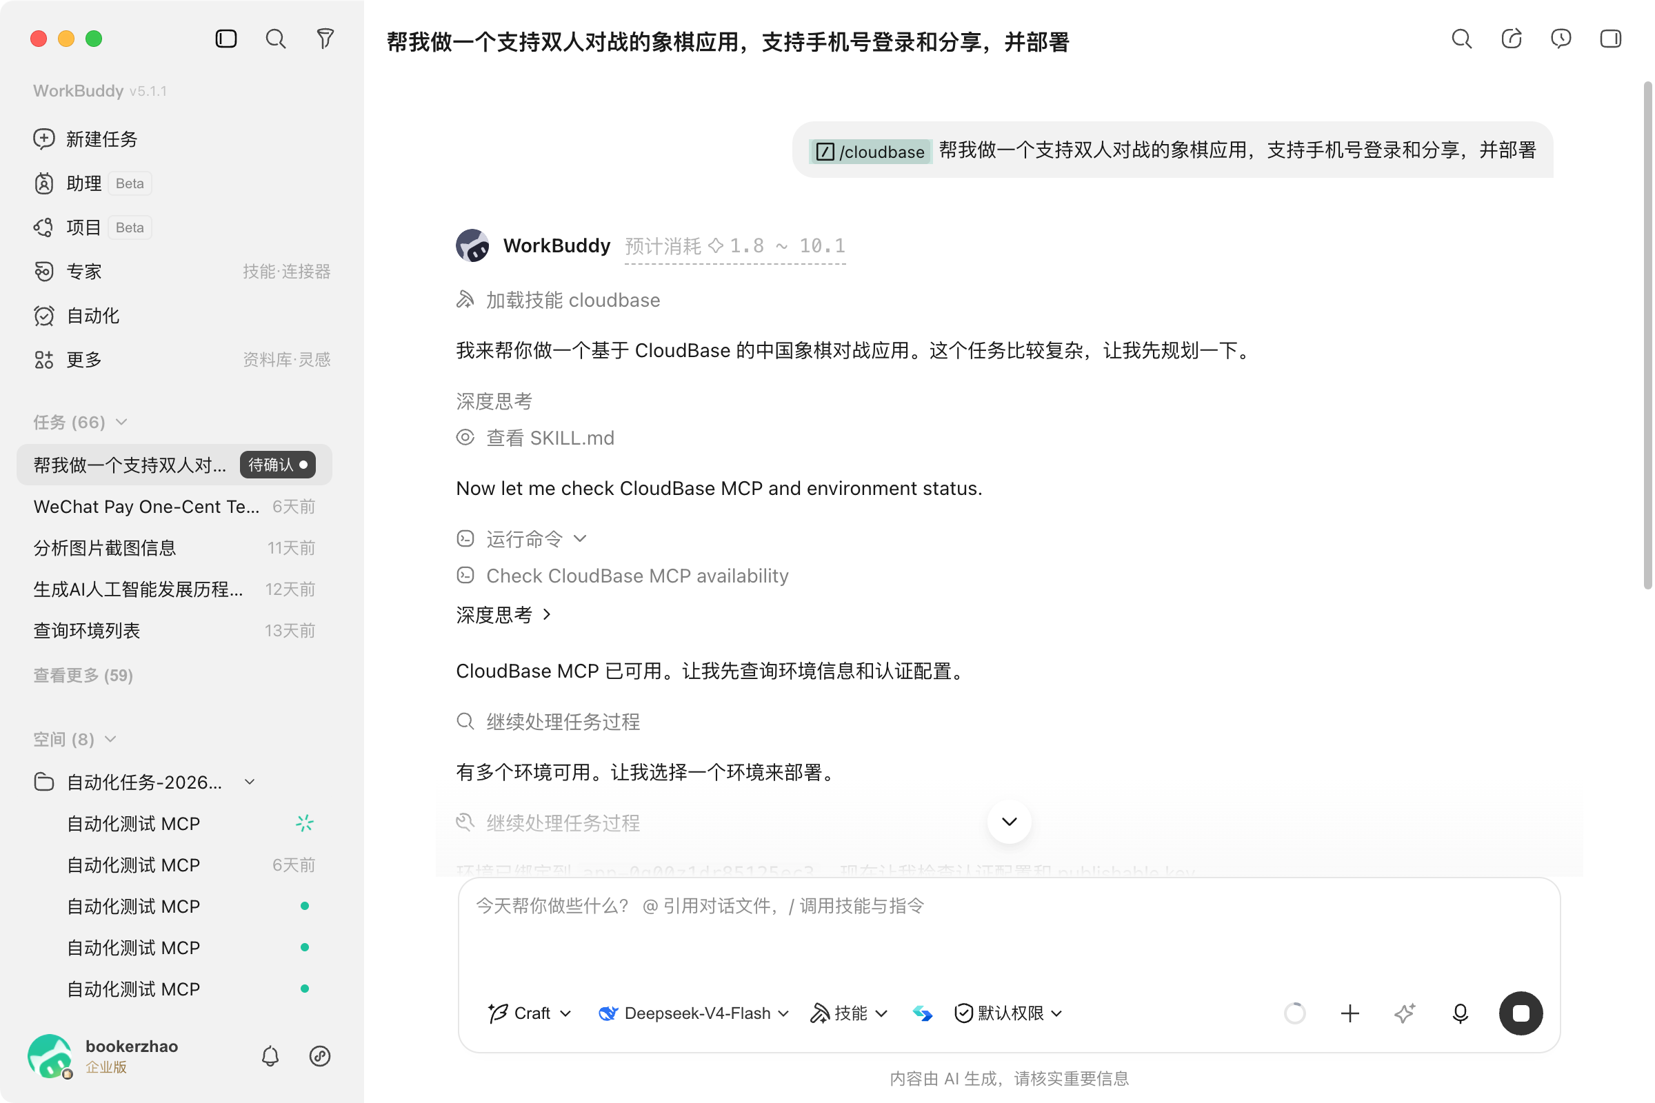
Task: Click the spinning status icon of first 自动化测试 MCP
Action: [x=305, y=823]
